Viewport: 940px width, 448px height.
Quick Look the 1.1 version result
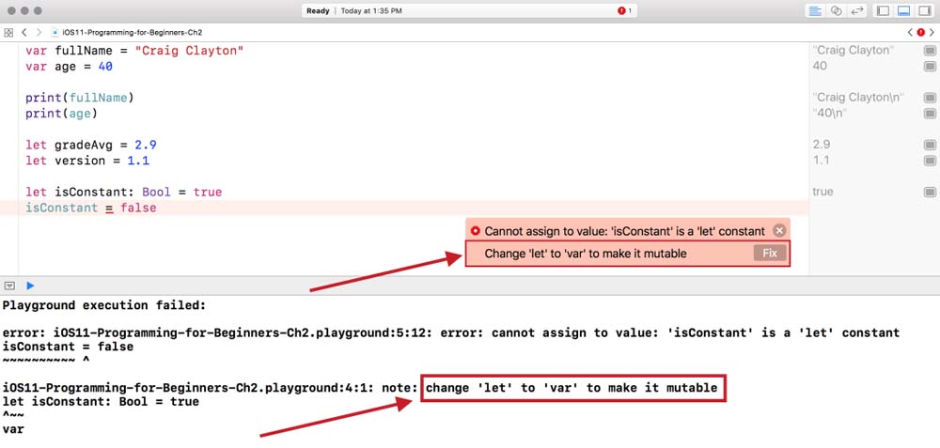(930, 161)
